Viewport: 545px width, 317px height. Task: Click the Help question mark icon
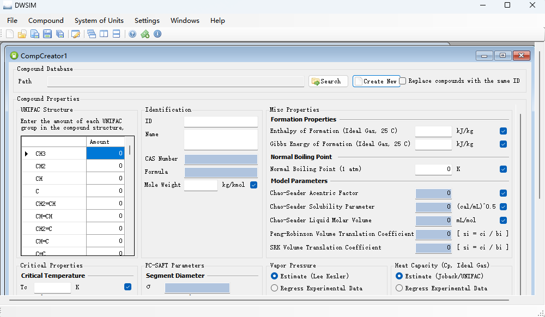tap(132, 34)
